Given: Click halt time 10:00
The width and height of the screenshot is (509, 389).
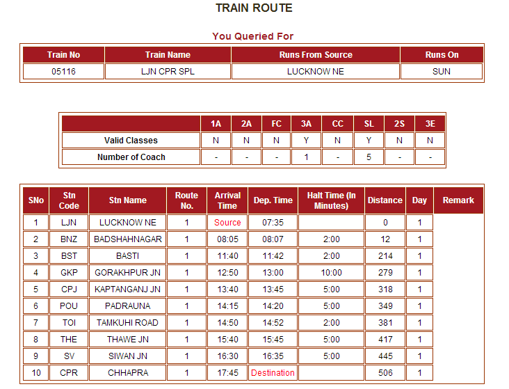Looking at the screenshot, I should [332, 273].
